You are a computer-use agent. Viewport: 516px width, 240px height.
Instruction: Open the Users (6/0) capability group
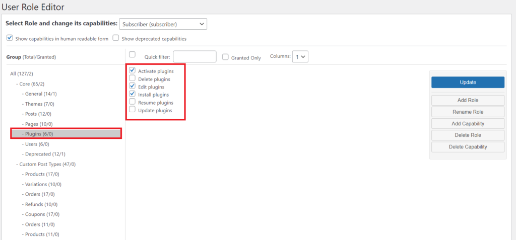coord(38,144)
